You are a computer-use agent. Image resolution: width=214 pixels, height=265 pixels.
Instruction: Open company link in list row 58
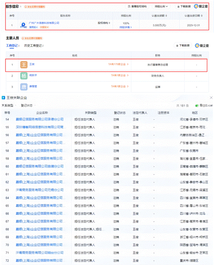click(40, 151)
